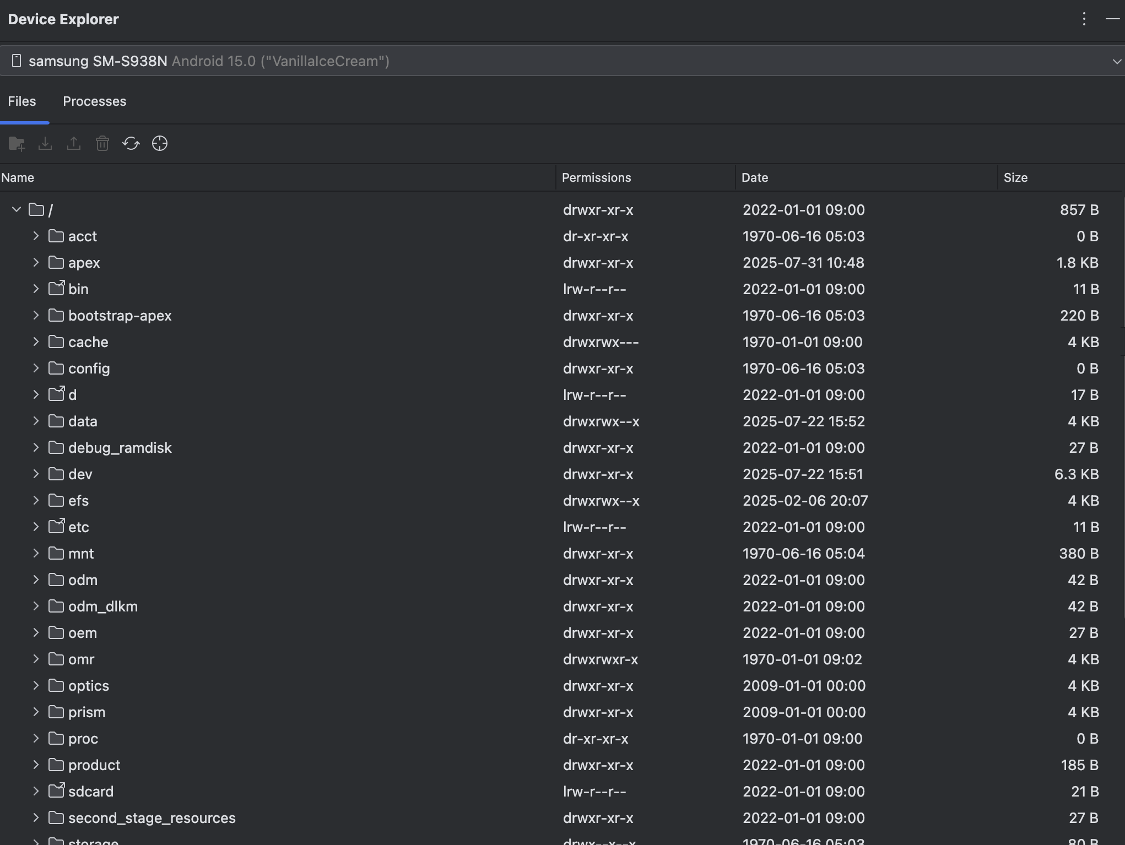Viewport: 1125px width, 845px height.
Task: Click the Delete trash icon
Action: 102,144
